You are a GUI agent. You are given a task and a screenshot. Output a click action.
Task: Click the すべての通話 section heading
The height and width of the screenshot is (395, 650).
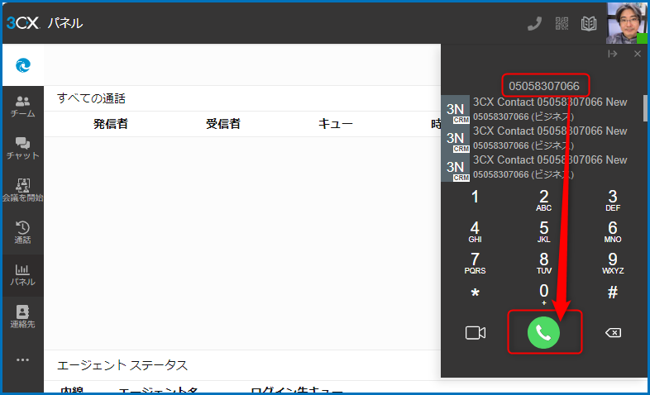tap(91, 98)
